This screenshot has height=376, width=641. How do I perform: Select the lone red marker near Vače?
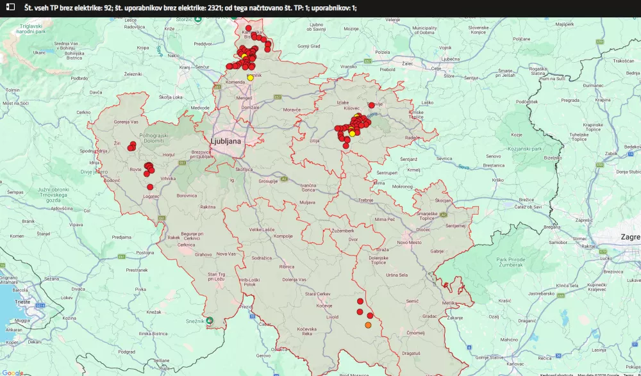click(x=372, y=104)
